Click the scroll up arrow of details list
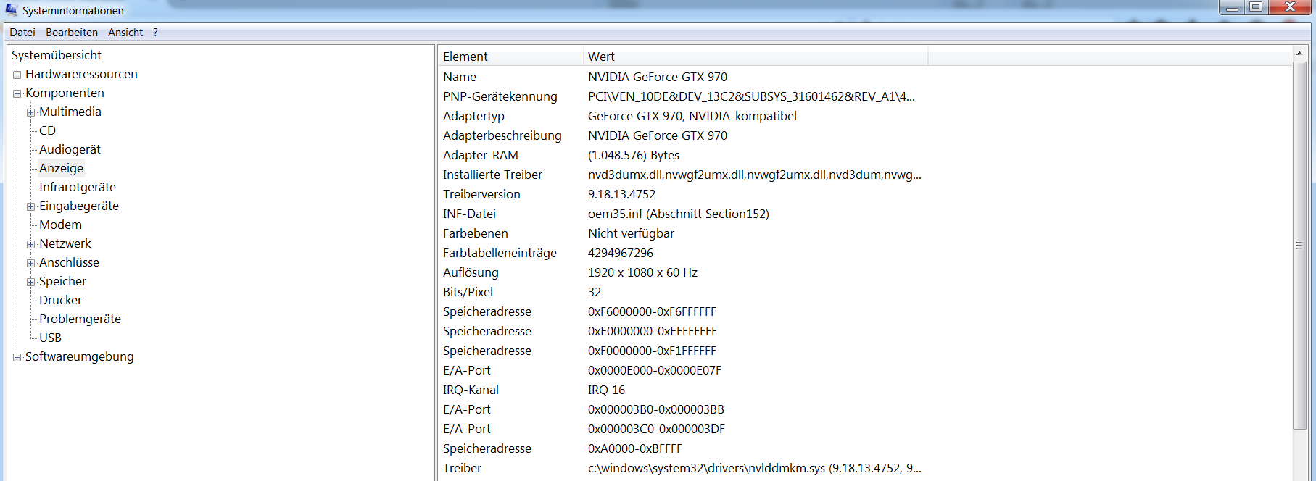1316x481 pixels. tap(1299, 54)
